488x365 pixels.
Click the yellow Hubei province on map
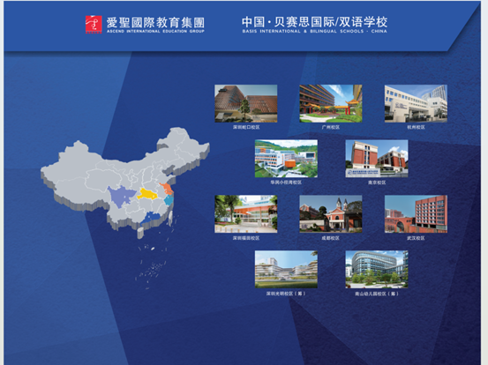[x=148, y=194]
